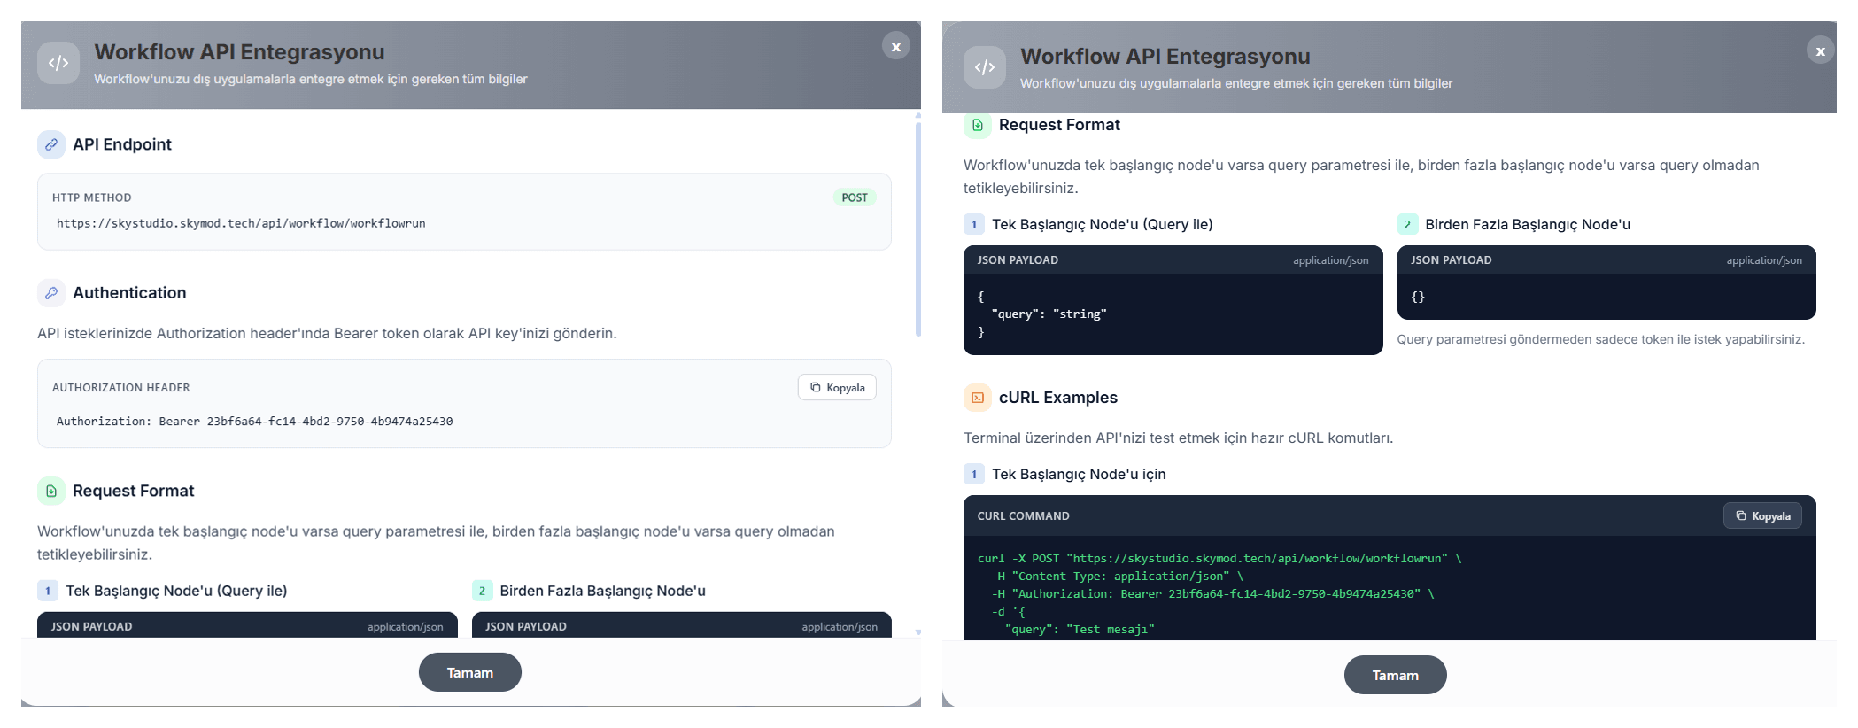Click AUTHORIZATION HEADER label
Viewport: 1858px width, 728px height.
(121, 388)
